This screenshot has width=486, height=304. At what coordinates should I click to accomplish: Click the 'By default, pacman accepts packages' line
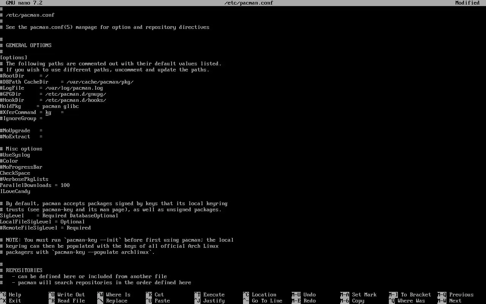click(x=114, y=203)
